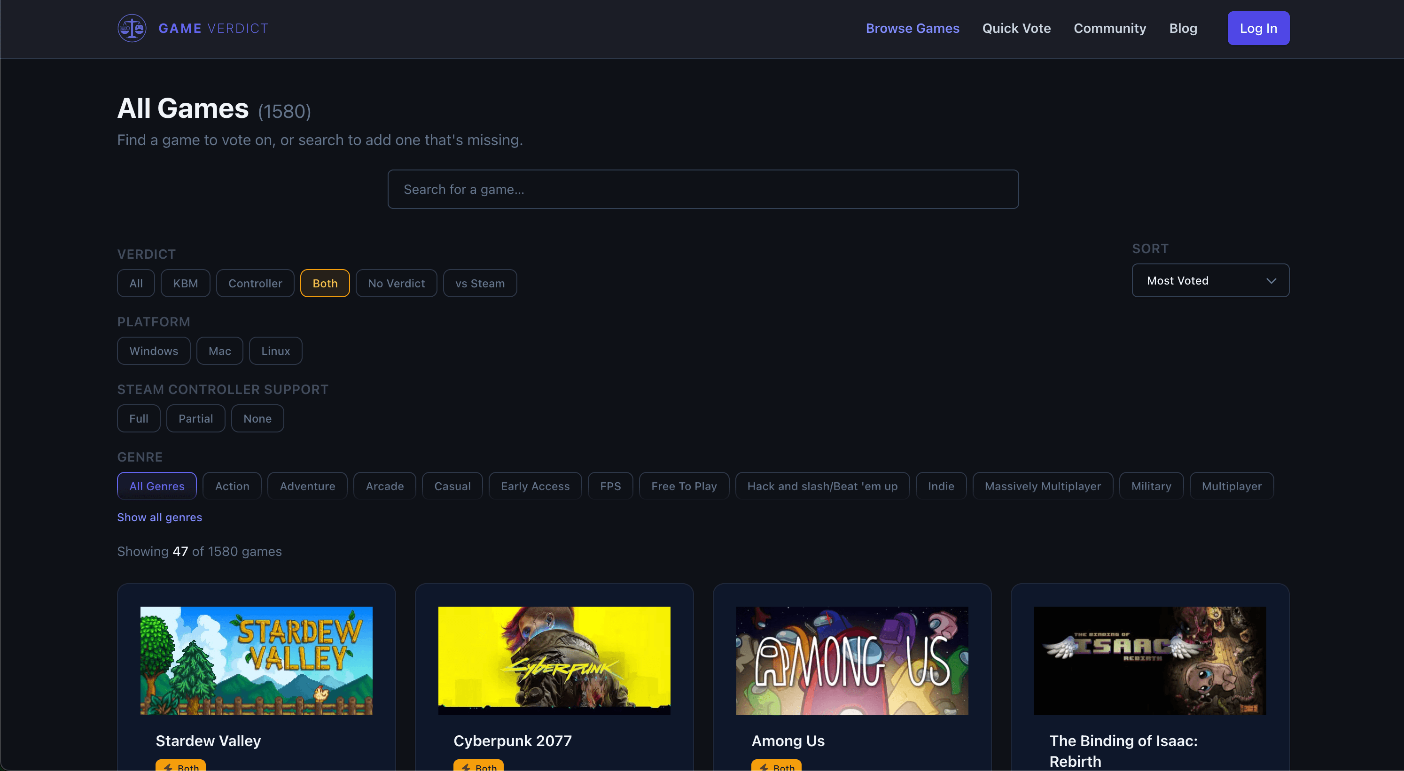Open the Cyberpunk 2077 cover image
This screenshot has width=1404, height=771.
click(554, 661)
